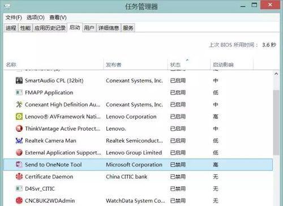Image resolution: width=283 pixels, height=206 pixels.
Task: Click the External Application Support icon
Action: click(x=19, y=153)
